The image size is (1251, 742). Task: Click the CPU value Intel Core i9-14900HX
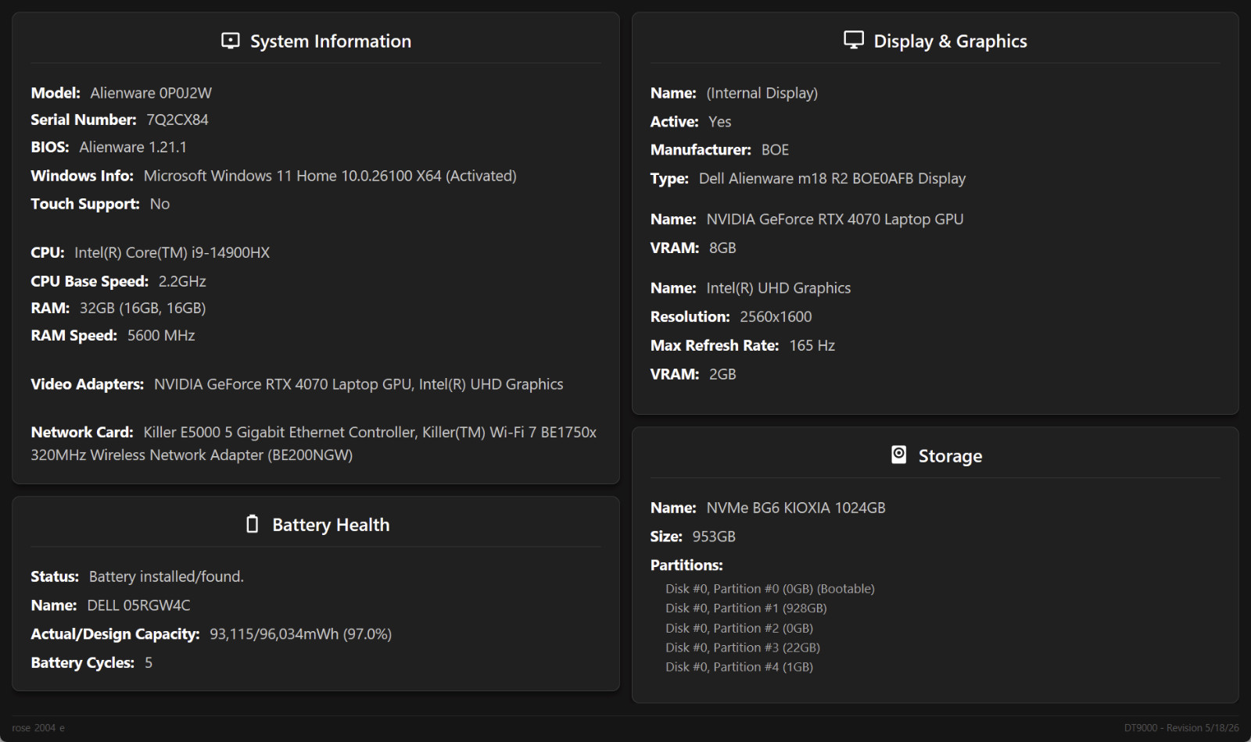[x=172, y=252]
